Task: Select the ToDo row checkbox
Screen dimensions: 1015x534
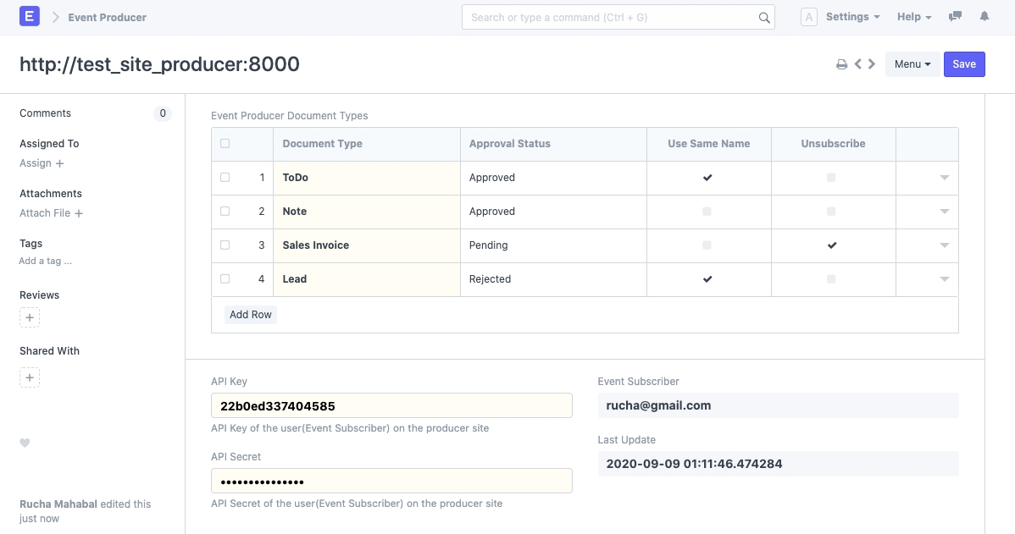Action: [x=225, y=178]
